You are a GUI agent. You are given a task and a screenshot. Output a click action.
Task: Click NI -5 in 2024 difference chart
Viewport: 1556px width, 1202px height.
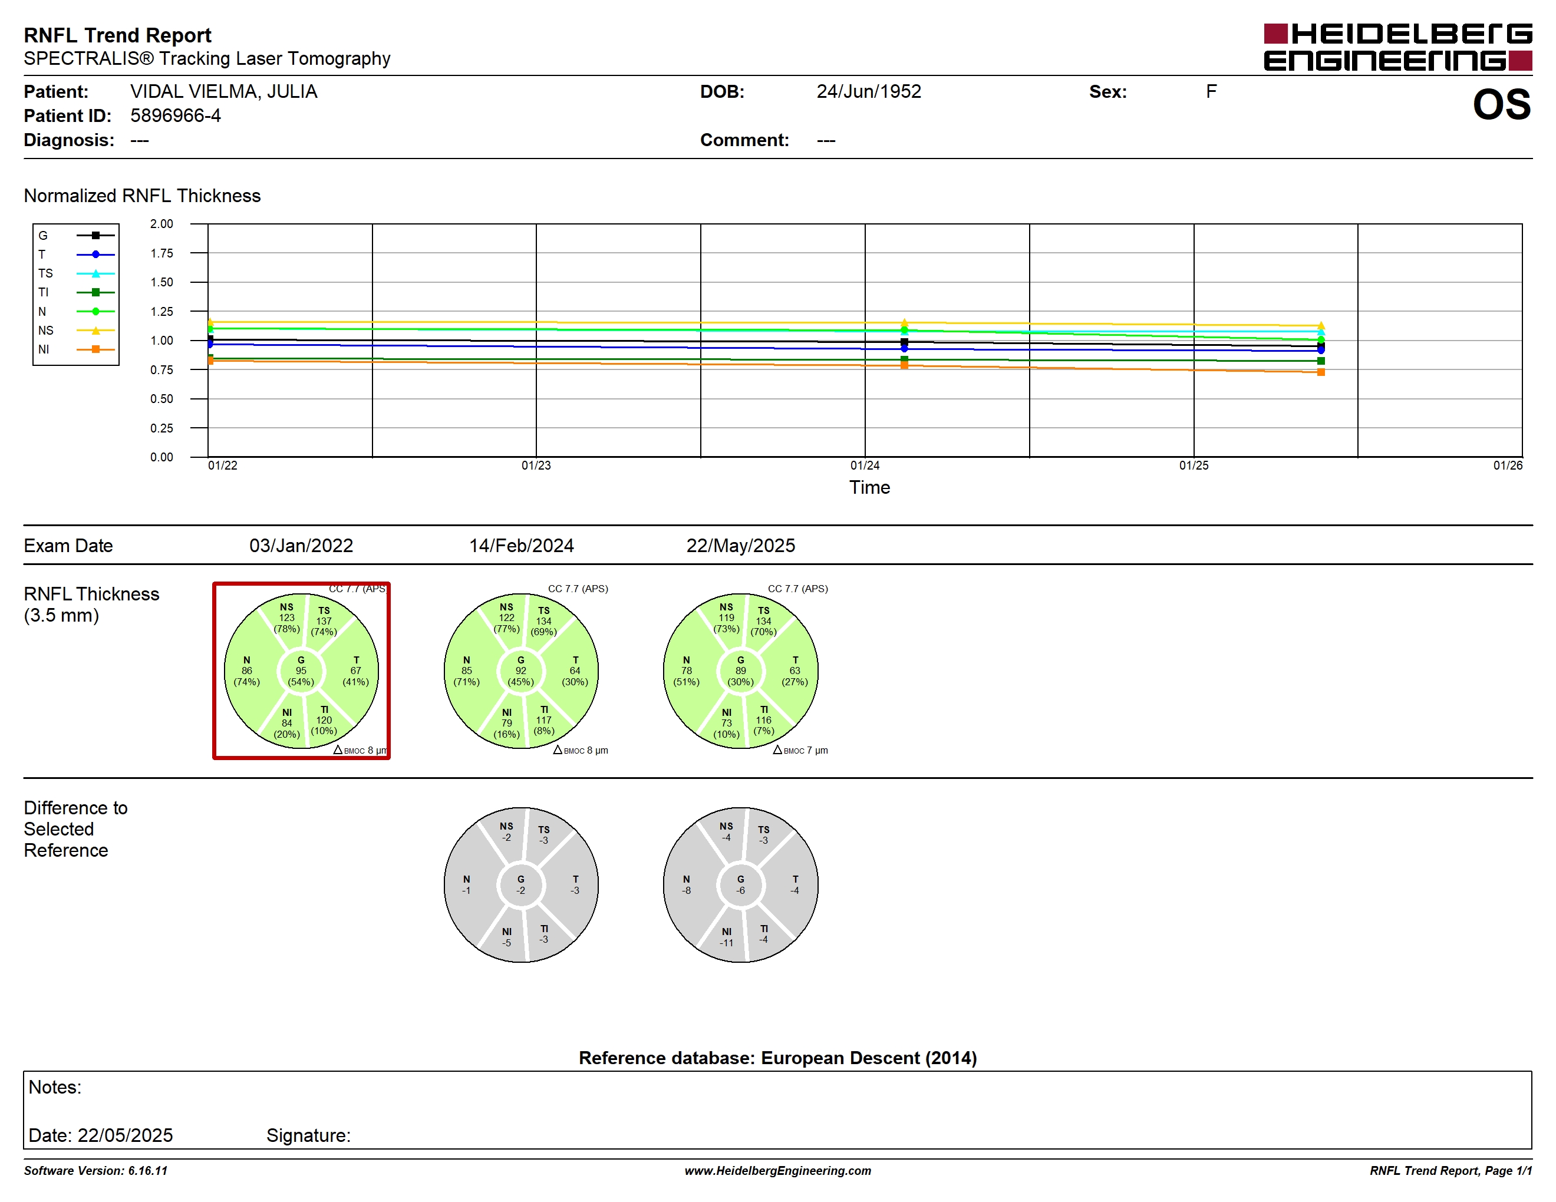pyautogui.click(x=506, y=937)
